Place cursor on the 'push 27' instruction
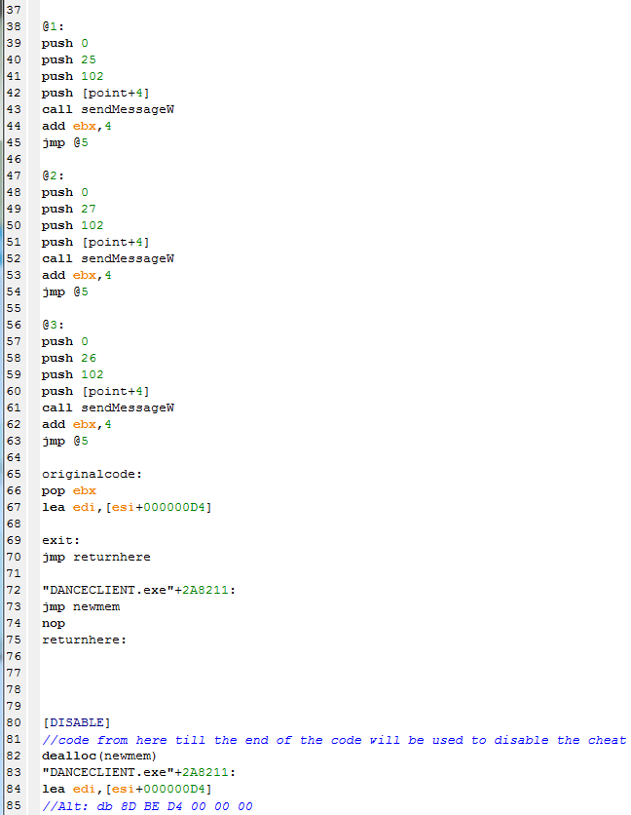This screenshot has width=631, height=815. pos(70,209)
